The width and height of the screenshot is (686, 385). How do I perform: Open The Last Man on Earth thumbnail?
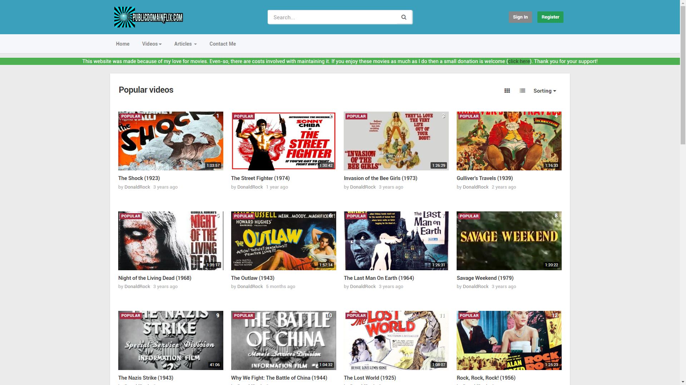pos(396,241)
